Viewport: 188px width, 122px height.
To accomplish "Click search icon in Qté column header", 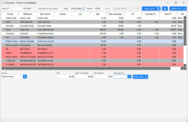I will [x=105, y=14].
